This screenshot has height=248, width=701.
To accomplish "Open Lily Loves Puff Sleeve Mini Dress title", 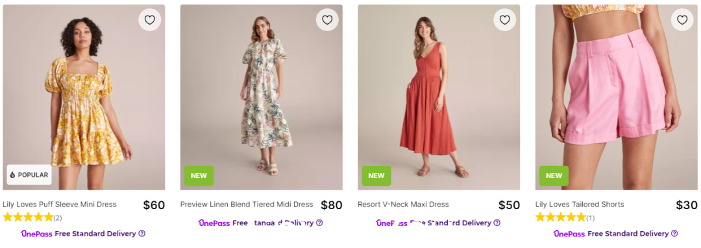I will [x=60, y=205].
